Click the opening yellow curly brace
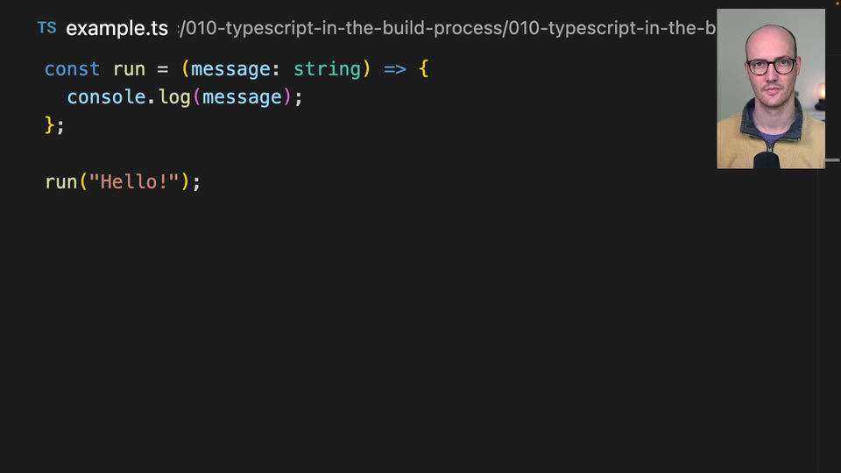This screenshot has height=473, width=841. click(x=424, y=68)
